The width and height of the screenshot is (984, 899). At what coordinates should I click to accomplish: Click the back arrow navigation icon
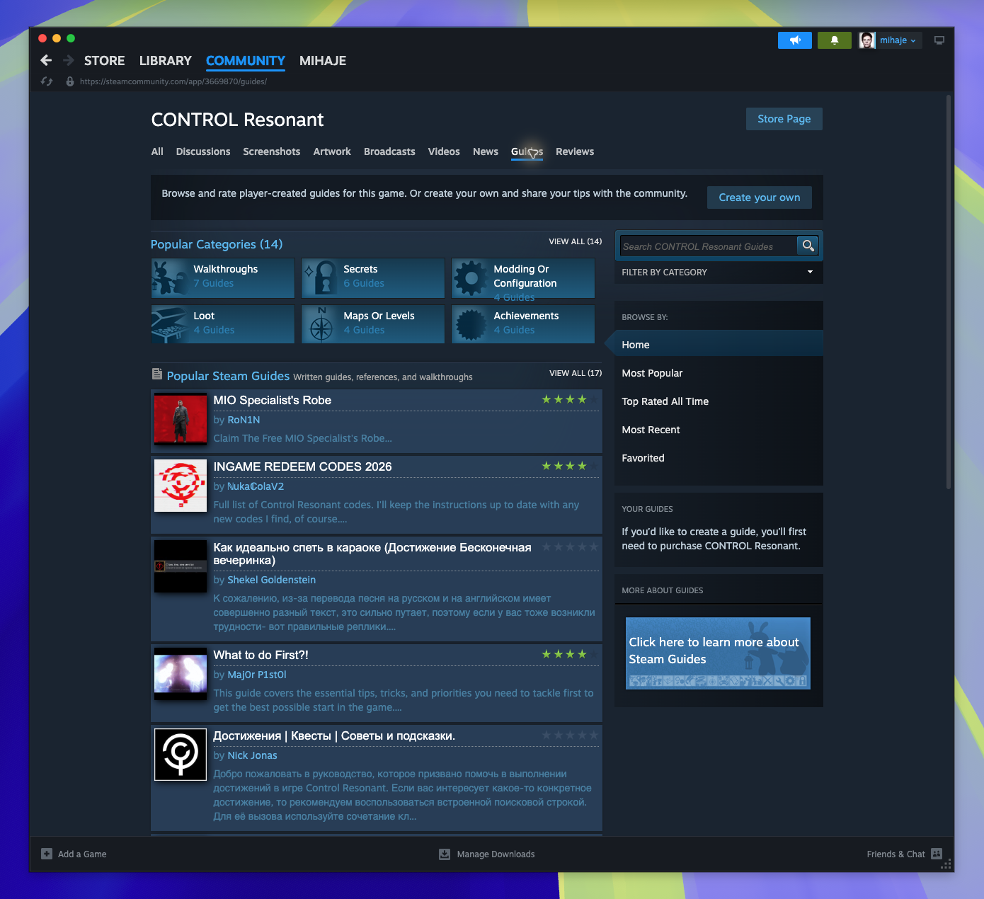point(46,60)
